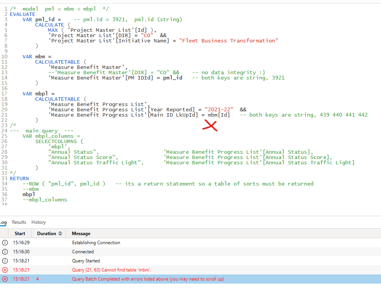381x290 pixels.
Task: Click the timestamp 15:16:29
Action: (21, 243)
